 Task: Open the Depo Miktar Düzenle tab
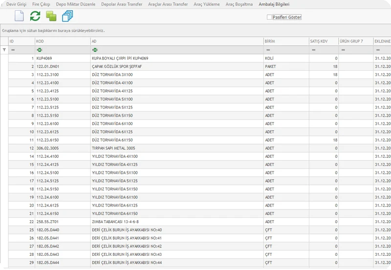click(76, 4)
